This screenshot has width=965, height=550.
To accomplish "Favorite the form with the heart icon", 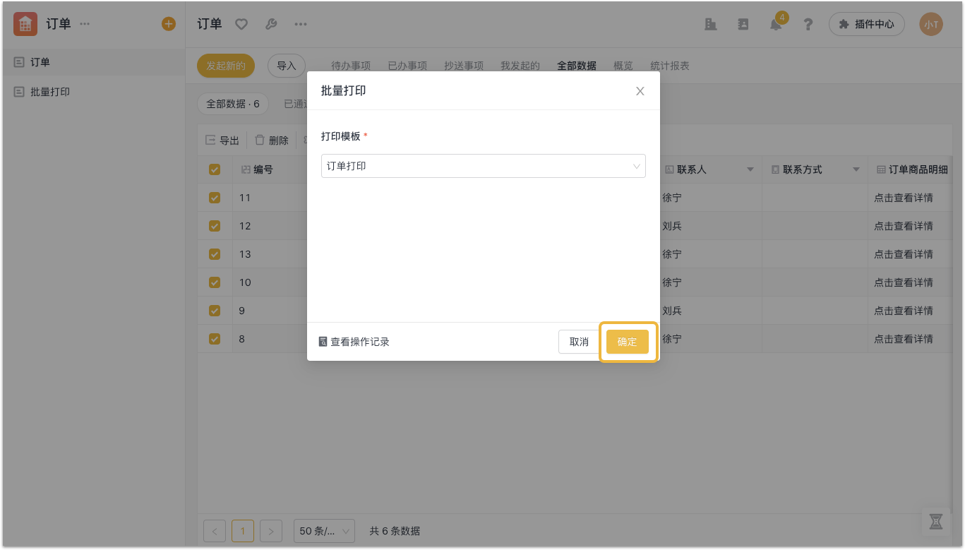I will click(x=241, y=24).
